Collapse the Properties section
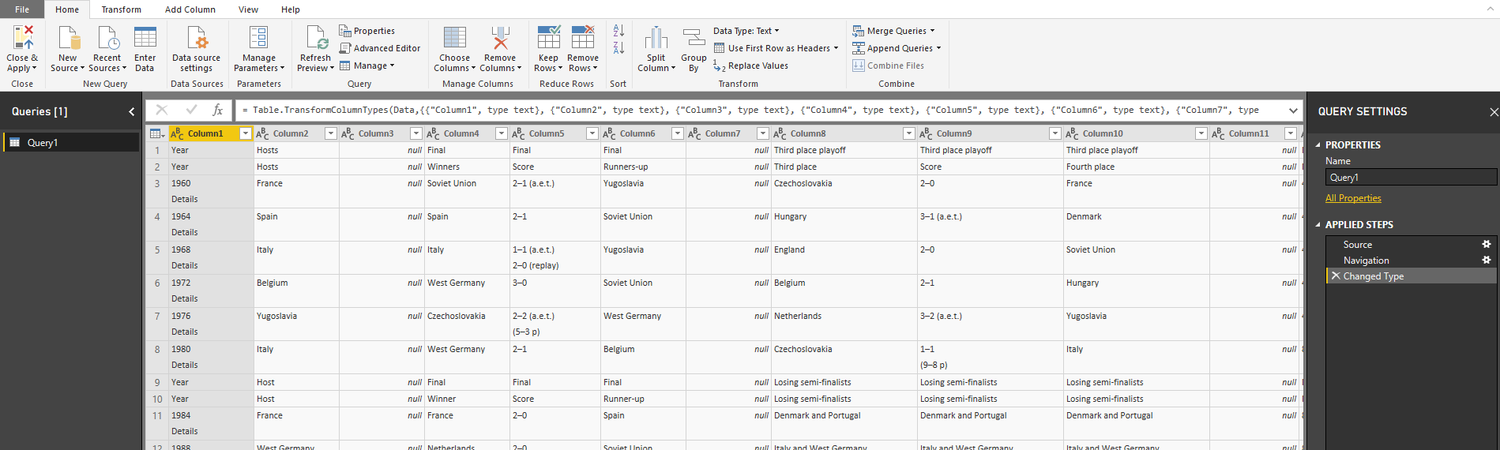This screenshot has width=1500, height=450. pyautogui.click(x=1318, y=145)
